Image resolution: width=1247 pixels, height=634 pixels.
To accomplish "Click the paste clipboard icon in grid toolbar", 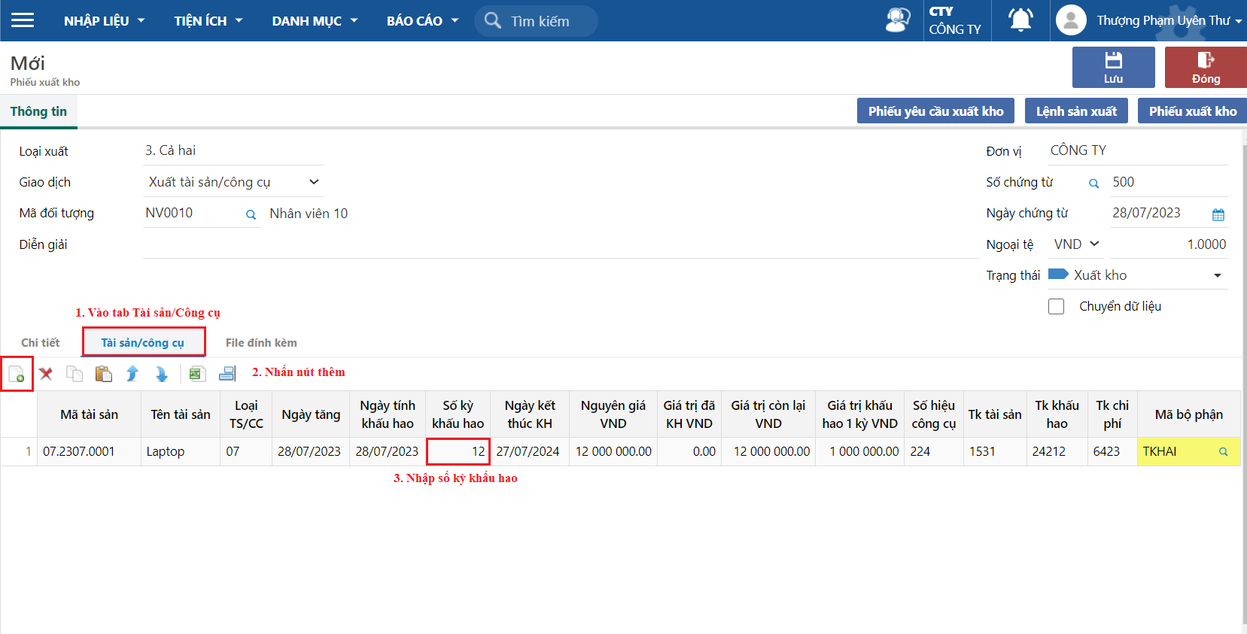I will (x=103, y=374).
